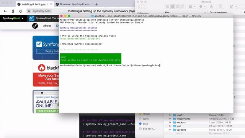
Task: Reload the symfony.com page
Action: (x=21, y=11)
